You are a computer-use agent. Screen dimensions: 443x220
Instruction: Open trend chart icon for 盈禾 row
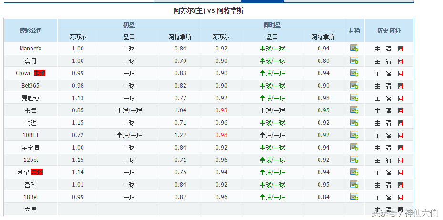354,184
